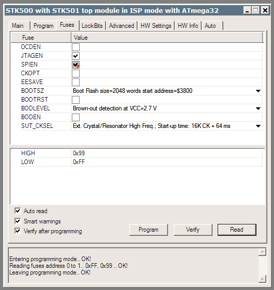Select Boot Flash size=2048 words text
The height and width of the screenshot is (290, 274).
pyautogui.click(x=133, y=91)
